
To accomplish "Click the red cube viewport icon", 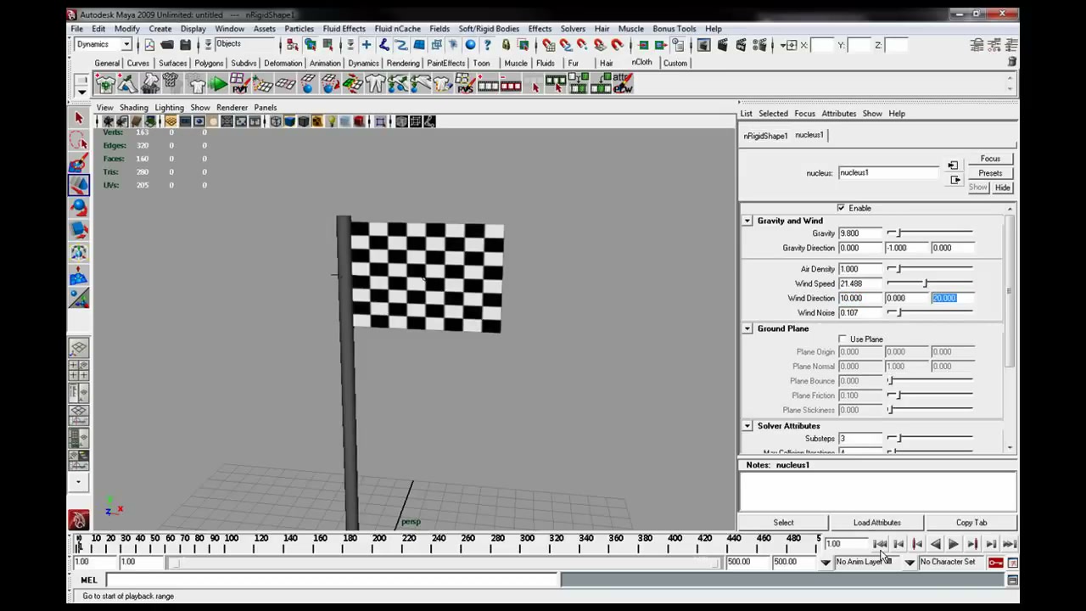I will pos(359,121).
